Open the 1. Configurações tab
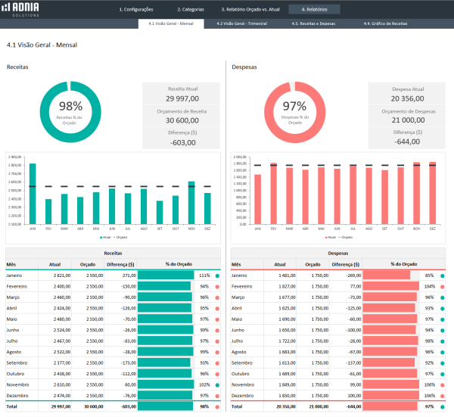 [136, 9]
